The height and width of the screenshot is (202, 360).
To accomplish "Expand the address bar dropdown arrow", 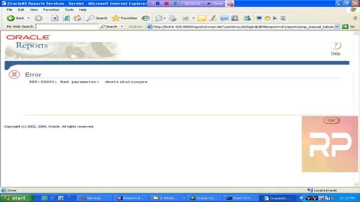I will [336, 27].
